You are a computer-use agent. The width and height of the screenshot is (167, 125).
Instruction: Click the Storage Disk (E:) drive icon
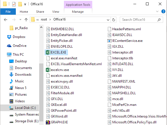11,122
